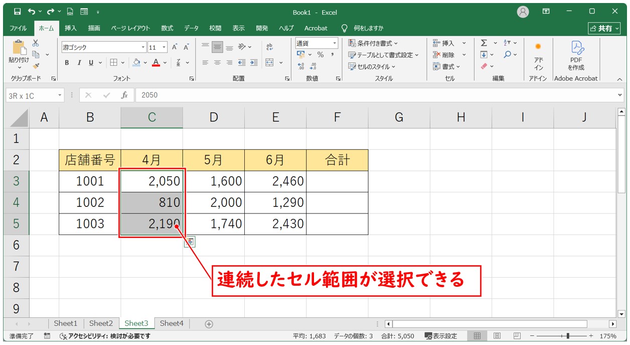Image resolution: width=630 pixels, height=345 pixels.
Task: Click the increase font size icon
Action: (175, 47)
